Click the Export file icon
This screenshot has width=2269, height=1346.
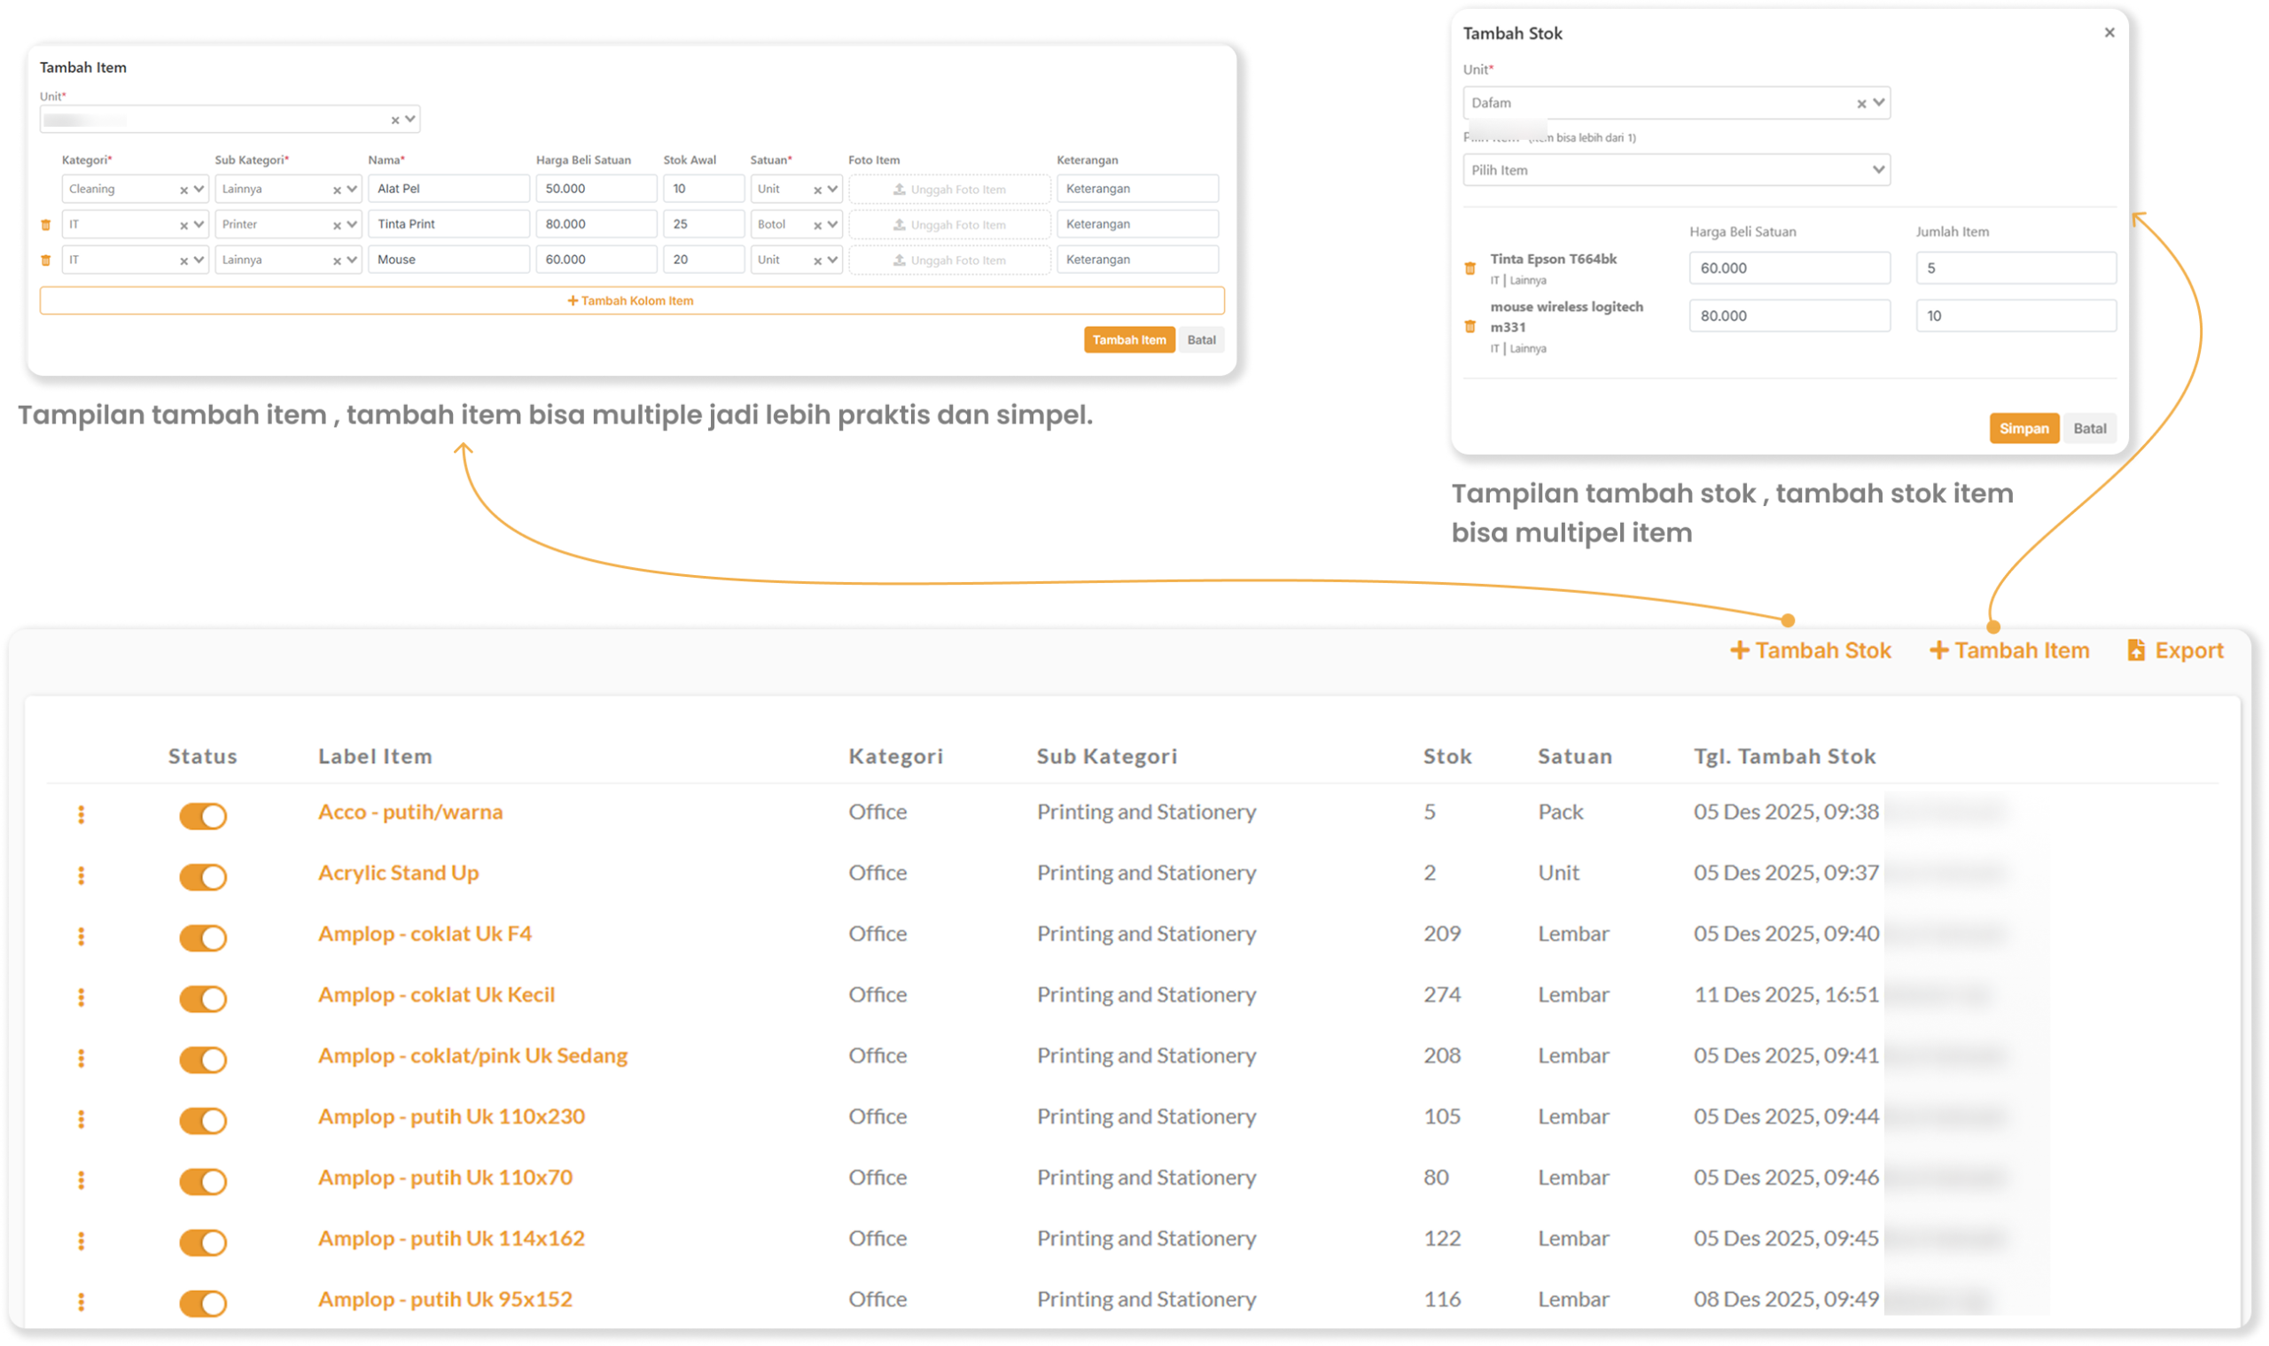[x=2136, y=650]
